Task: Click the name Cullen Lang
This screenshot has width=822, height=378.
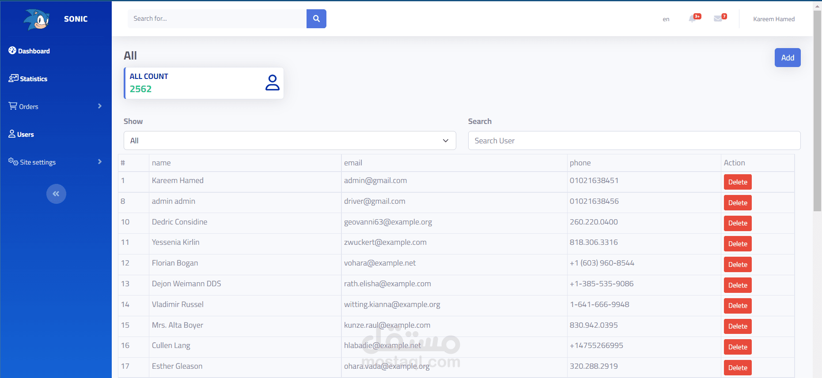Action: 171,345
